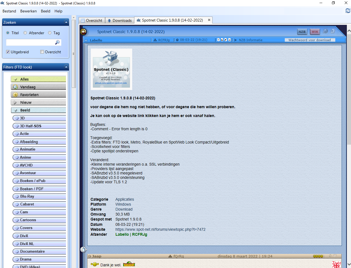The height and width of the screenshot is (268, 351).
Task: Check the Overzicht checkbox in search panel
Action: click(42, 52)
